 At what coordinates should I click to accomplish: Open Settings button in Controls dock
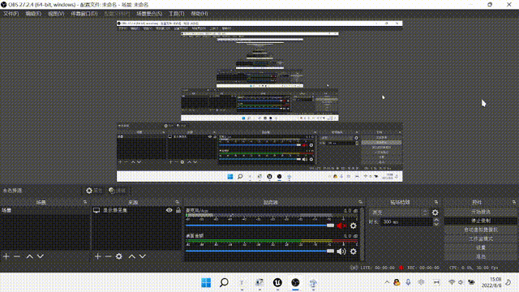click(481, 247)
